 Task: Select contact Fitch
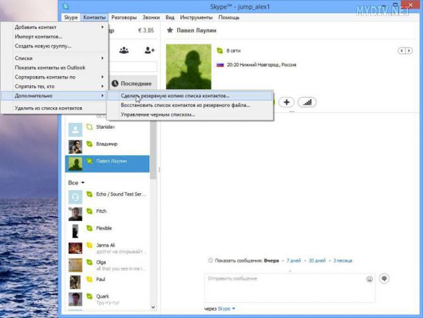pyautogui.click(x=107, y=214)
